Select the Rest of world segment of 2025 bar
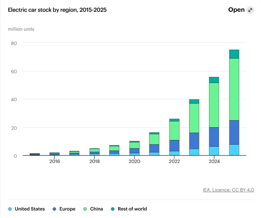 point(234,54)
